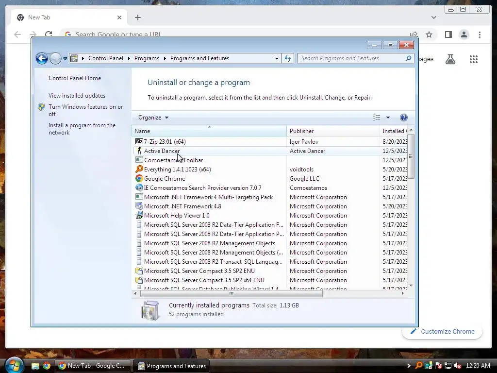Click the Back arrow in Programs and Features

(x=42, y=58)
